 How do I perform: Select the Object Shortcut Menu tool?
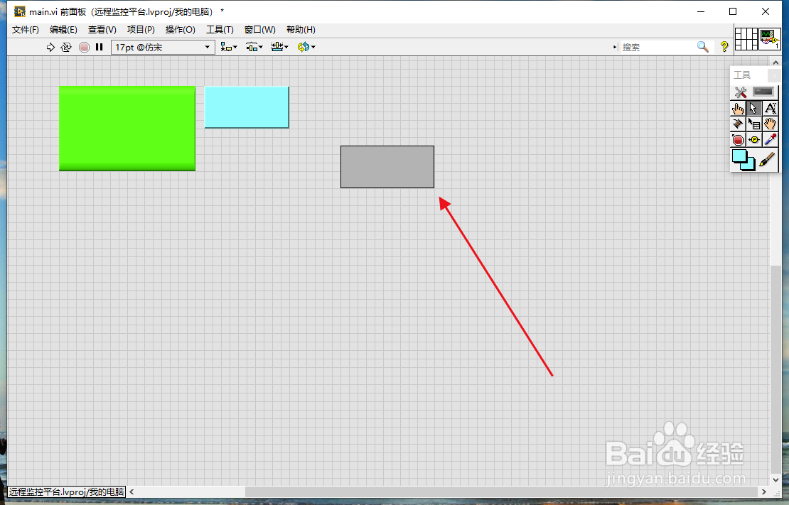(x=753, y=124)
